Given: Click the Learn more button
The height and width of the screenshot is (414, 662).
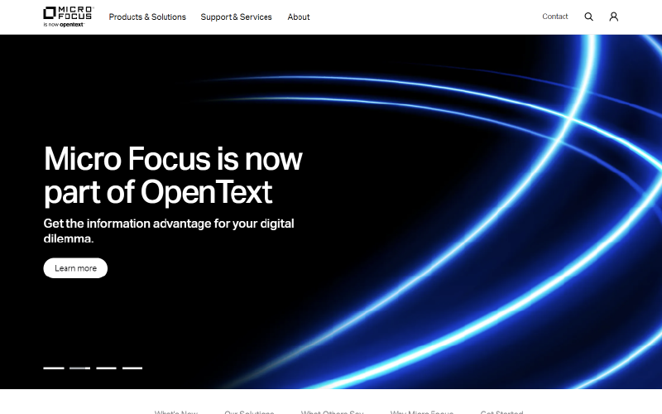Looking at the screenshot, I should click(75, 268).
